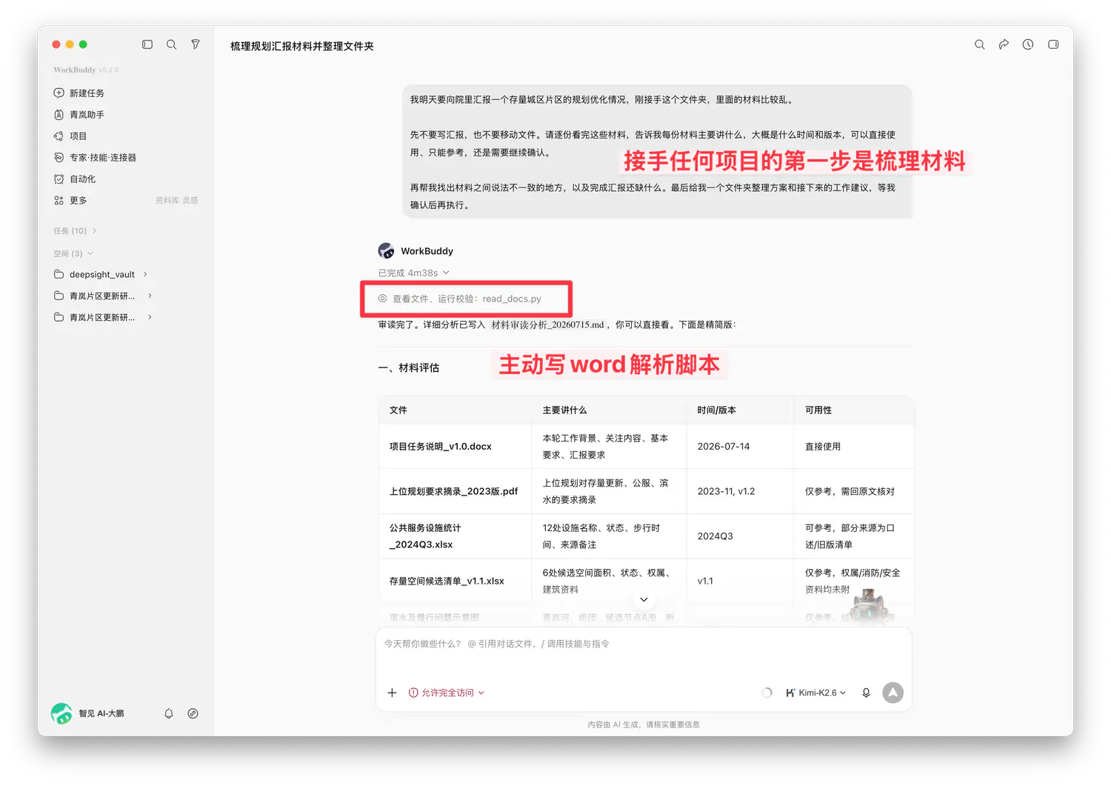
Task: Click the chat input field
Action: pyautogui.click(x=643, y=645)
